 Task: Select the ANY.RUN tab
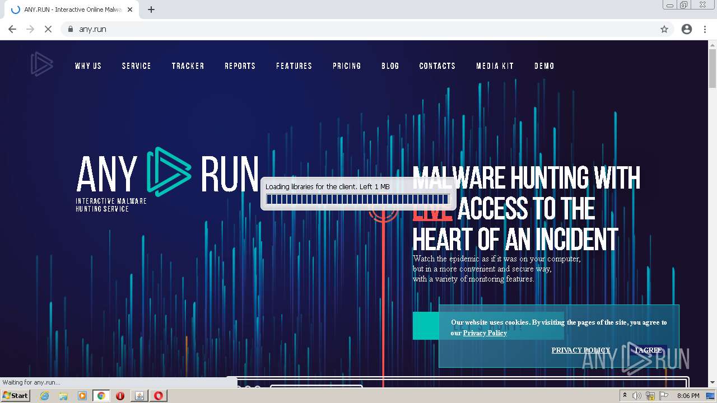pyautogui.click(x=72, y=10)
